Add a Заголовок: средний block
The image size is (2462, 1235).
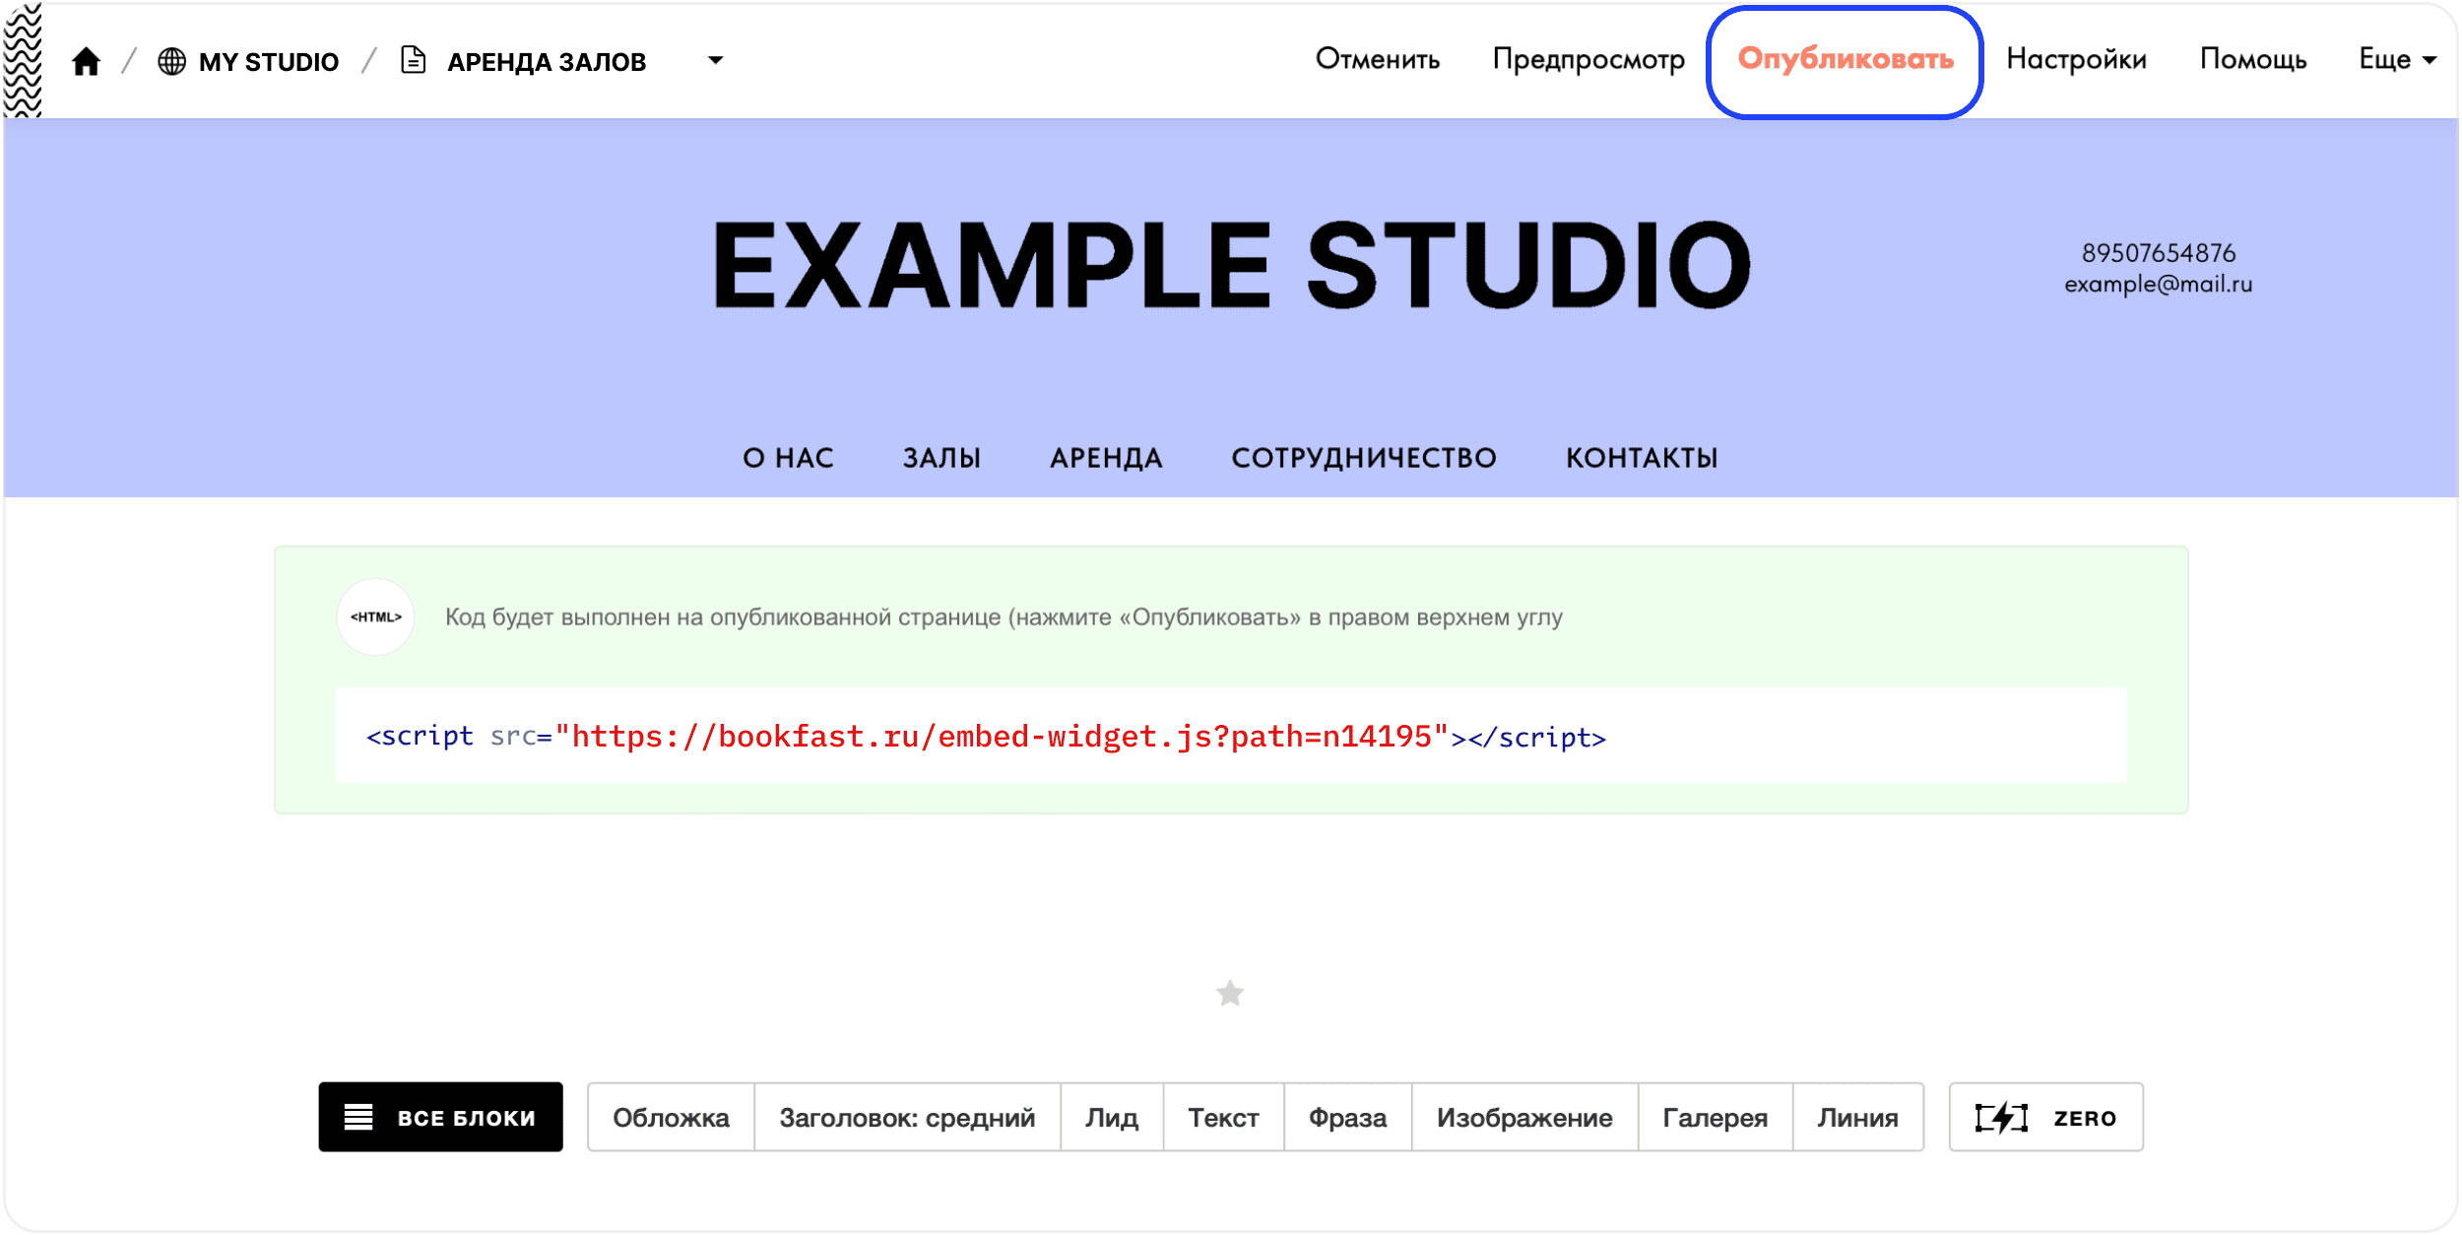pyautogui.click(x=907, y=1118)
